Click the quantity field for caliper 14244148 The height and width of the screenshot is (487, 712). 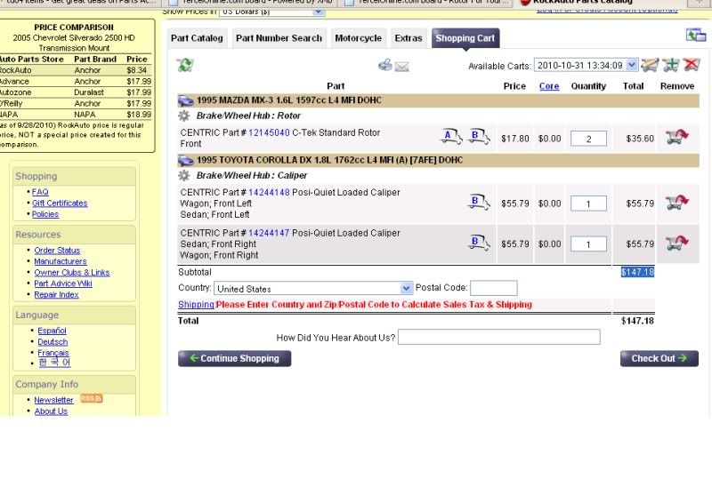coord(588,204)
